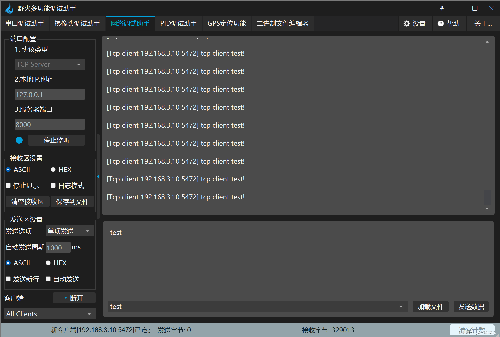Open the 单项发送 send option dropdown
Image resolution: width=500 pixels, height=337 pixels.
point(70,231)
